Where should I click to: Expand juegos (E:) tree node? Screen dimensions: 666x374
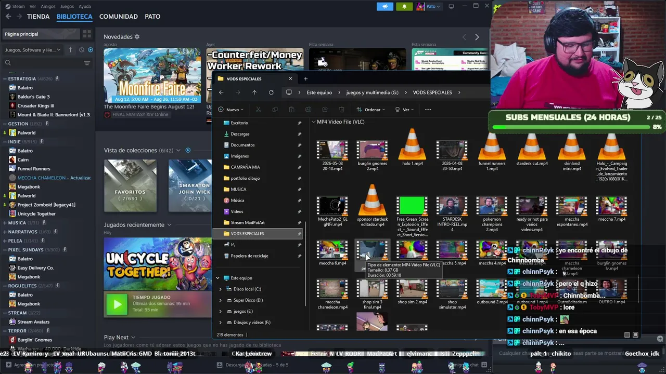tap(221, 311)
